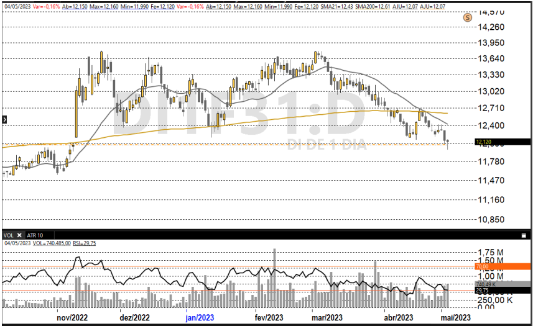Select the VOL indicator tab

point(9,235)
